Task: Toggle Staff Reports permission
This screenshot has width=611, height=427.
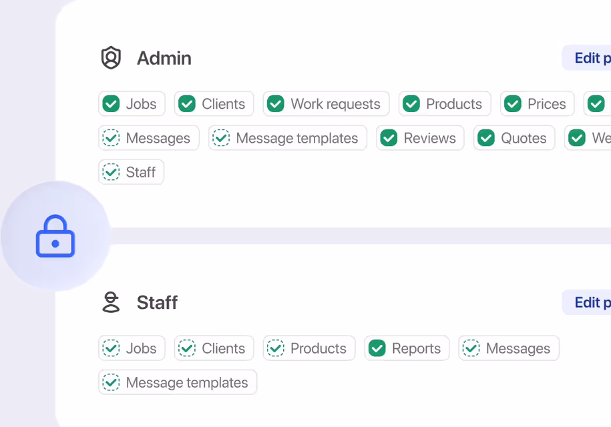Action: (x=407, y=348)
